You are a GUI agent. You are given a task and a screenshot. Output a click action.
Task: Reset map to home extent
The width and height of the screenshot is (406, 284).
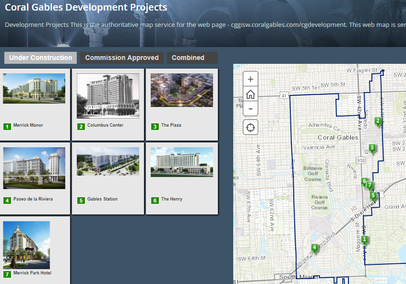251,94
